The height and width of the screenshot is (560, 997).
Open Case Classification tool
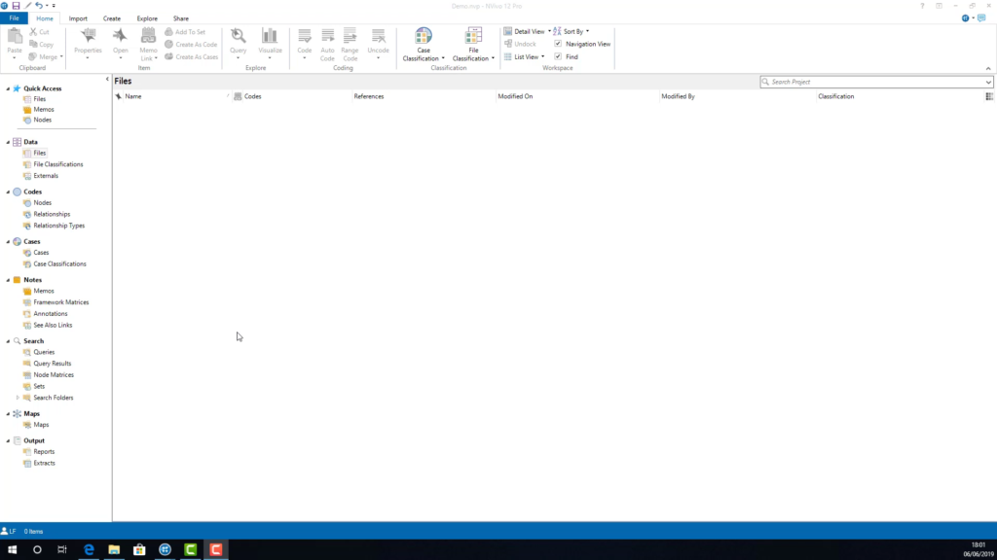click(x=424, y=44)
